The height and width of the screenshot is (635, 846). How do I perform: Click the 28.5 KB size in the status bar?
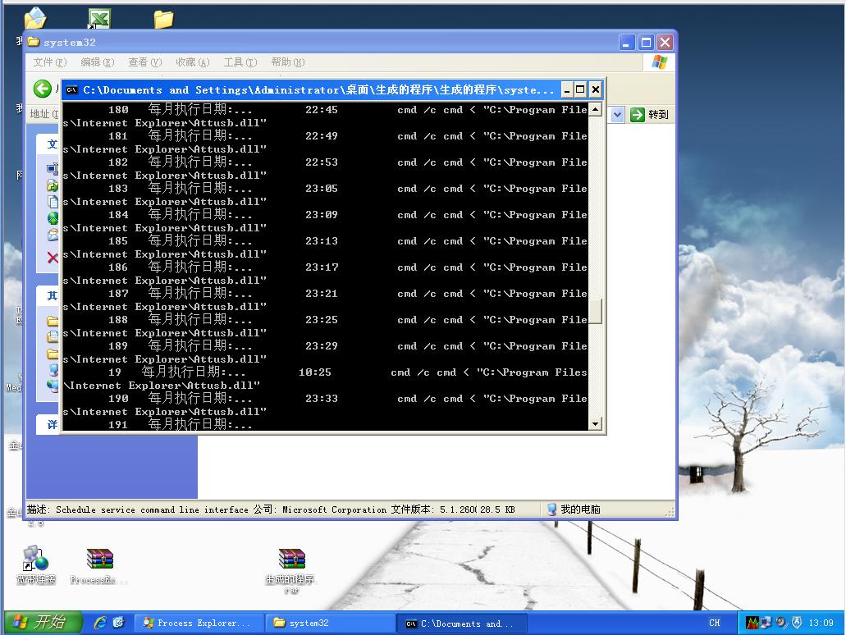pos(497,509)
